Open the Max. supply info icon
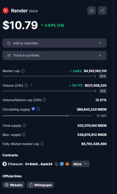The height and width of the screenshot is (194, 117). coord(24,135)
